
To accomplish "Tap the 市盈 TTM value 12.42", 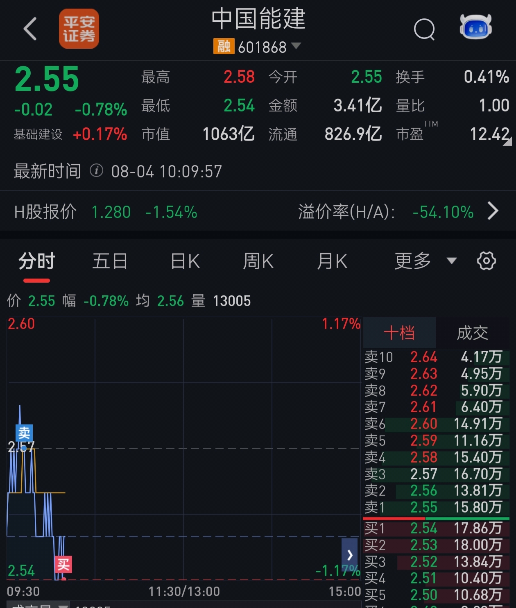I will [490, 134].
